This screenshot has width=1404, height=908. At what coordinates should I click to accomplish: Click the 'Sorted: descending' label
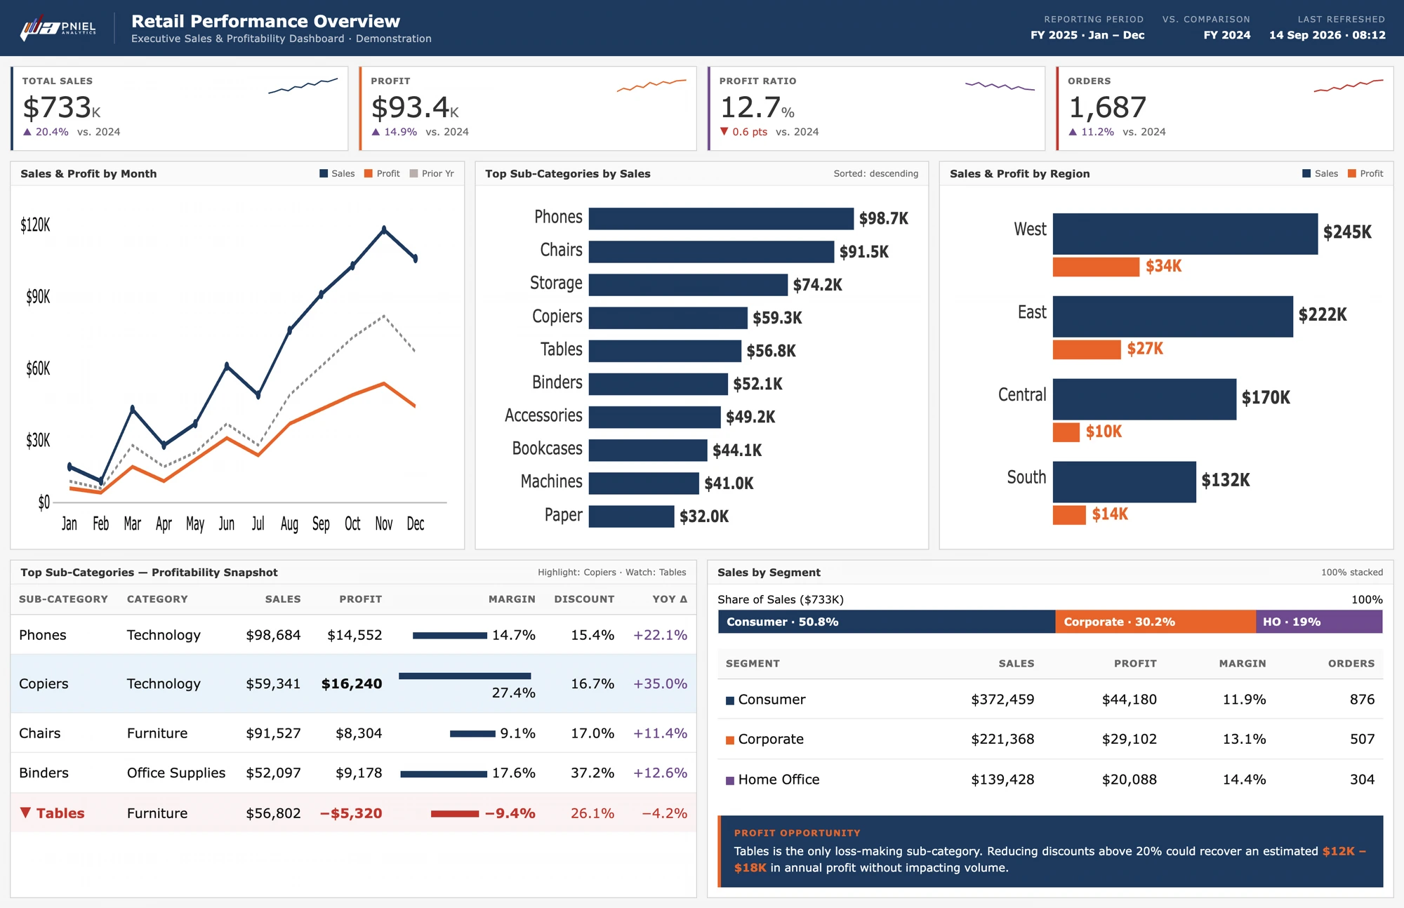[875, 173]
